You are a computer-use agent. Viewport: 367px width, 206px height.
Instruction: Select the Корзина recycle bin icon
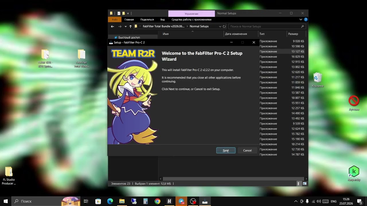coord(318,80)
